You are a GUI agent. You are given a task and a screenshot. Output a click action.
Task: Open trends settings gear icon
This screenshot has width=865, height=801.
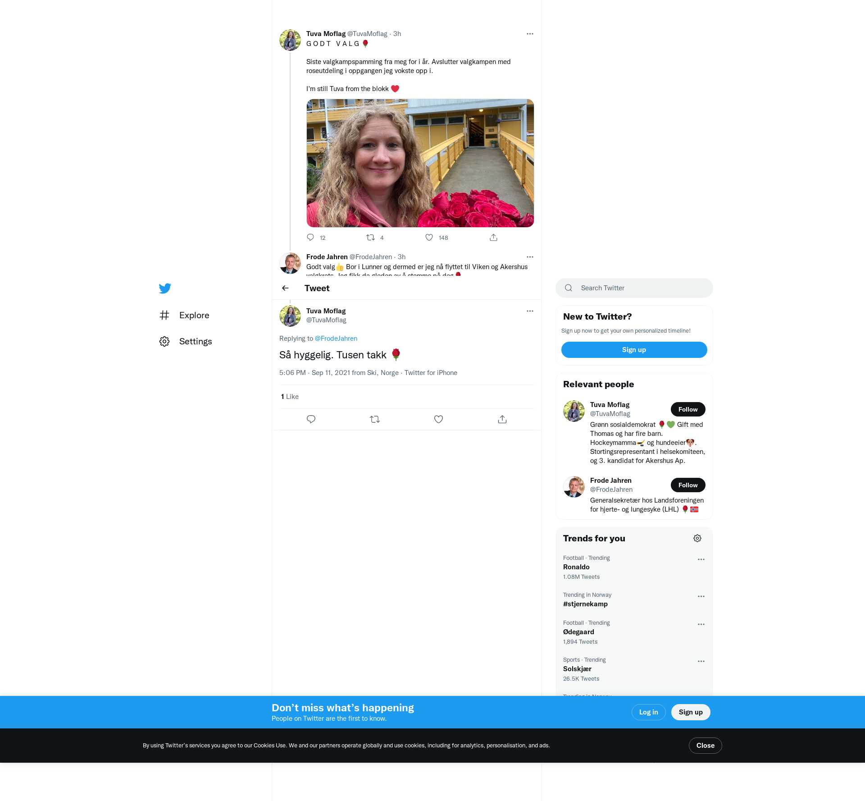coord(697,538)
